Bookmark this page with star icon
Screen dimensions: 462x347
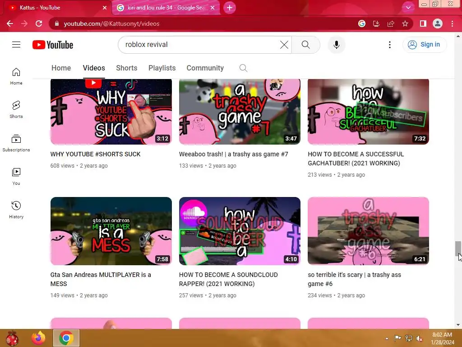coord(405,23)
